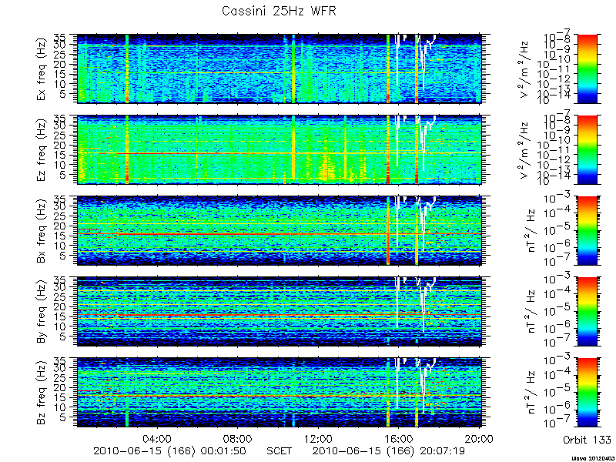Click the 'SCET' label below the time axis
The image size is (616, 462).
[279, 450]
